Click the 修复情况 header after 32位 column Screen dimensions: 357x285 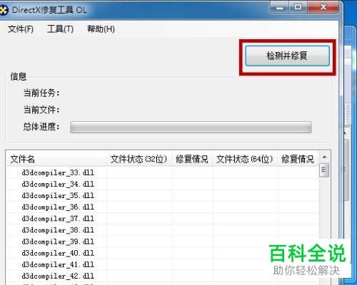tap(192, 159)
